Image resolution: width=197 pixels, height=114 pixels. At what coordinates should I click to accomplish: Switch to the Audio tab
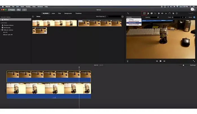(x=53, y=13)
